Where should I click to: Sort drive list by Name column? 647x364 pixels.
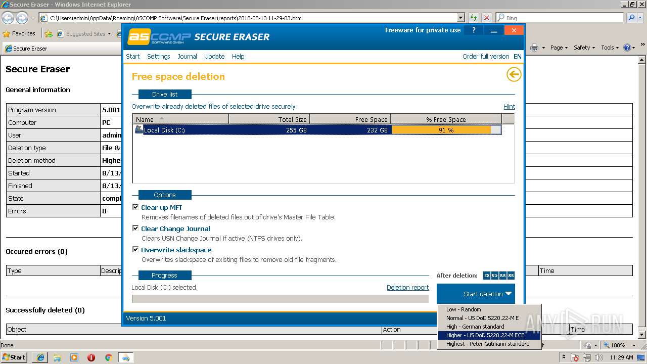click(180, 119)
